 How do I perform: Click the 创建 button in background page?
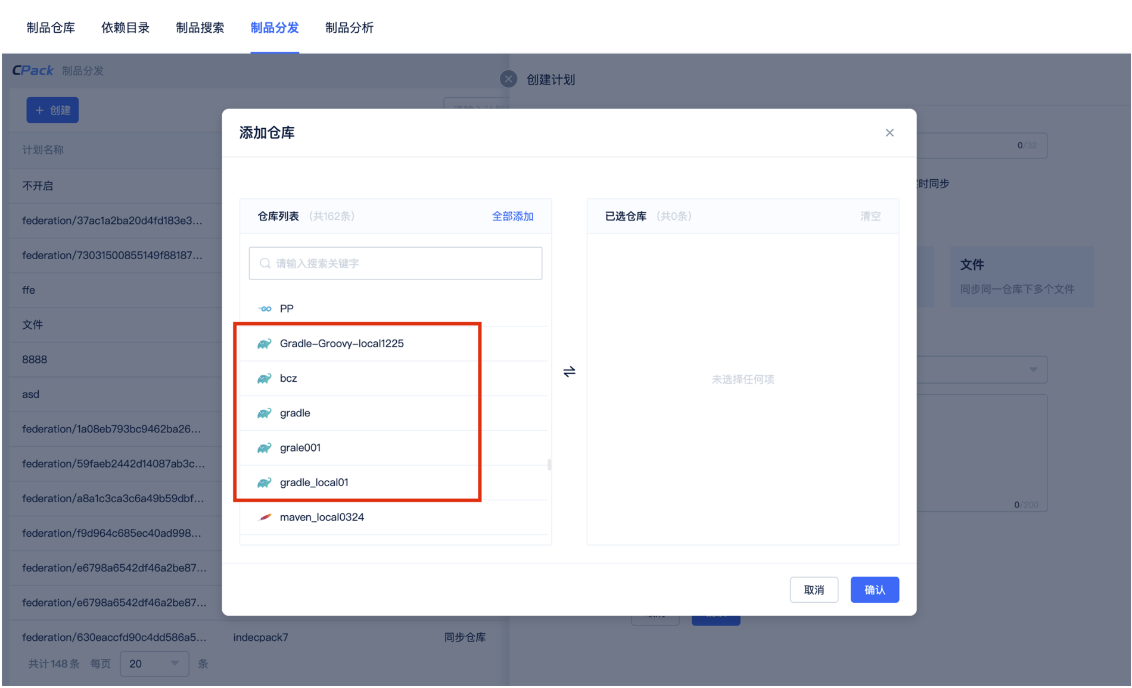click(x=52, y=110)
